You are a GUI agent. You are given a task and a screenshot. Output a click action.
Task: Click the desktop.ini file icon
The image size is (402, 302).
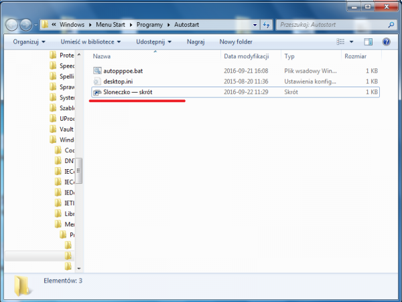point(97,81)
